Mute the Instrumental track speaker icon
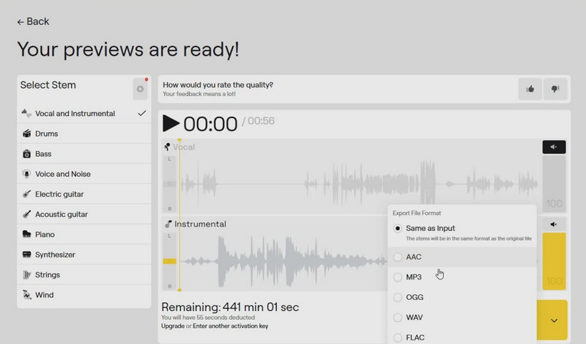586x344 pixels. pyautogui.click(x=554, y=224)
